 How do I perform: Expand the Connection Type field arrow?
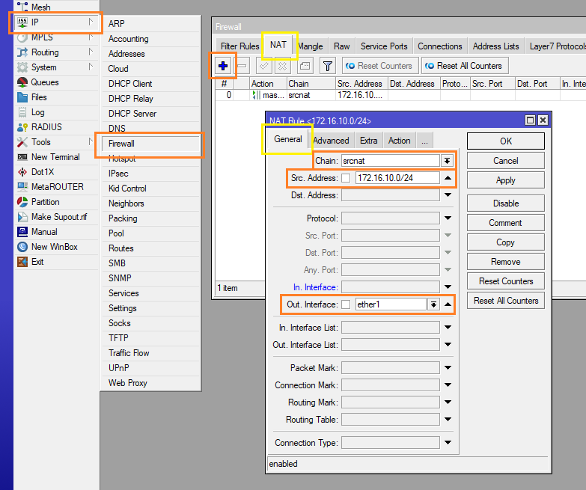[448, 443]
